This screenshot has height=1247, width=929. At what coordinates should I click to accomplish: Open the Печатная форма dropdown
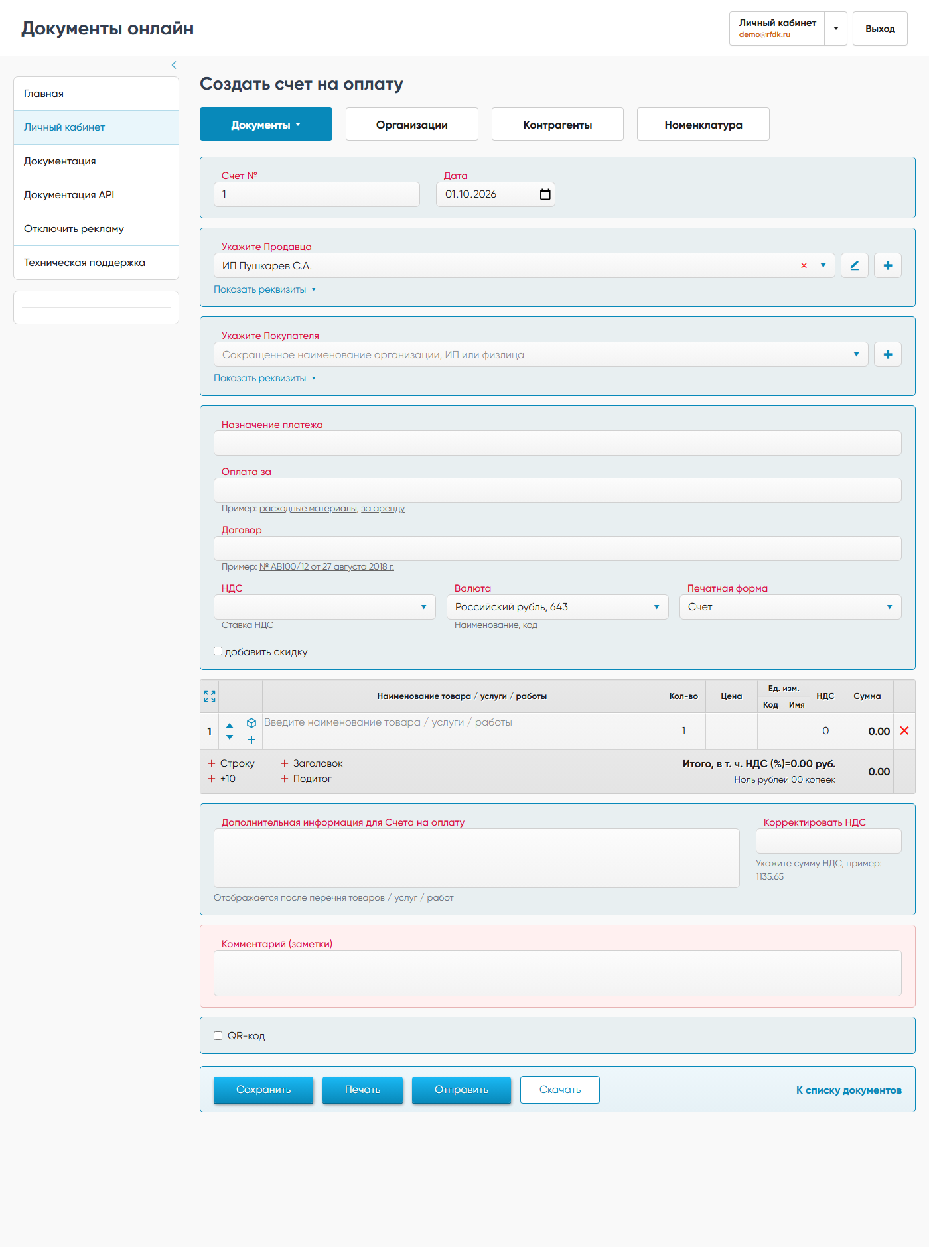click(790, 607)
